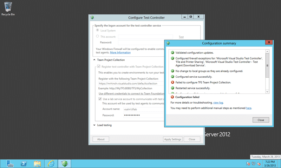This screenshot has height=168, width=281.
Task: Click green check beside Configured firewall exceptions
Action: [172, 58]
